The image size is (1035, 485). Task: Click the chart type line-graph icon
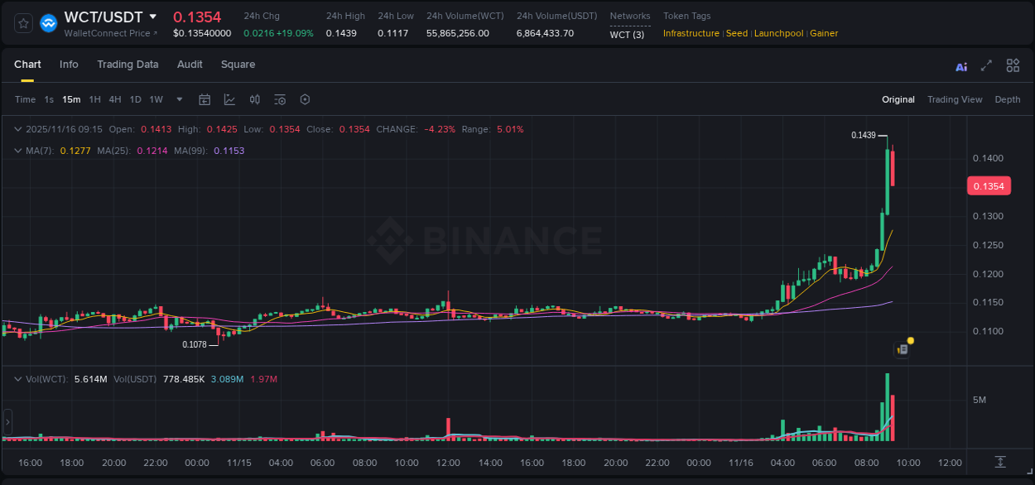pyautogui.click(x=229, y=99)
